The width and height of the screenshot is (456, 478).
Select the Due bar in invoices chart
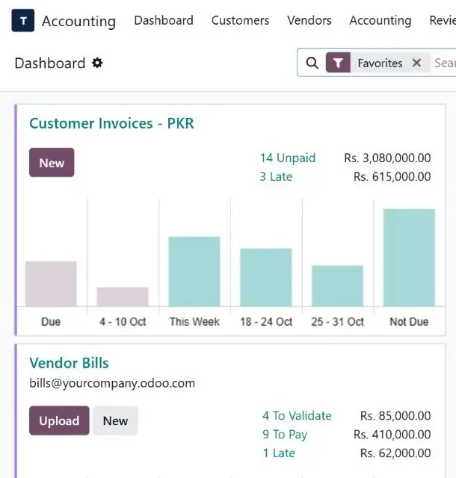coord(51,284)
